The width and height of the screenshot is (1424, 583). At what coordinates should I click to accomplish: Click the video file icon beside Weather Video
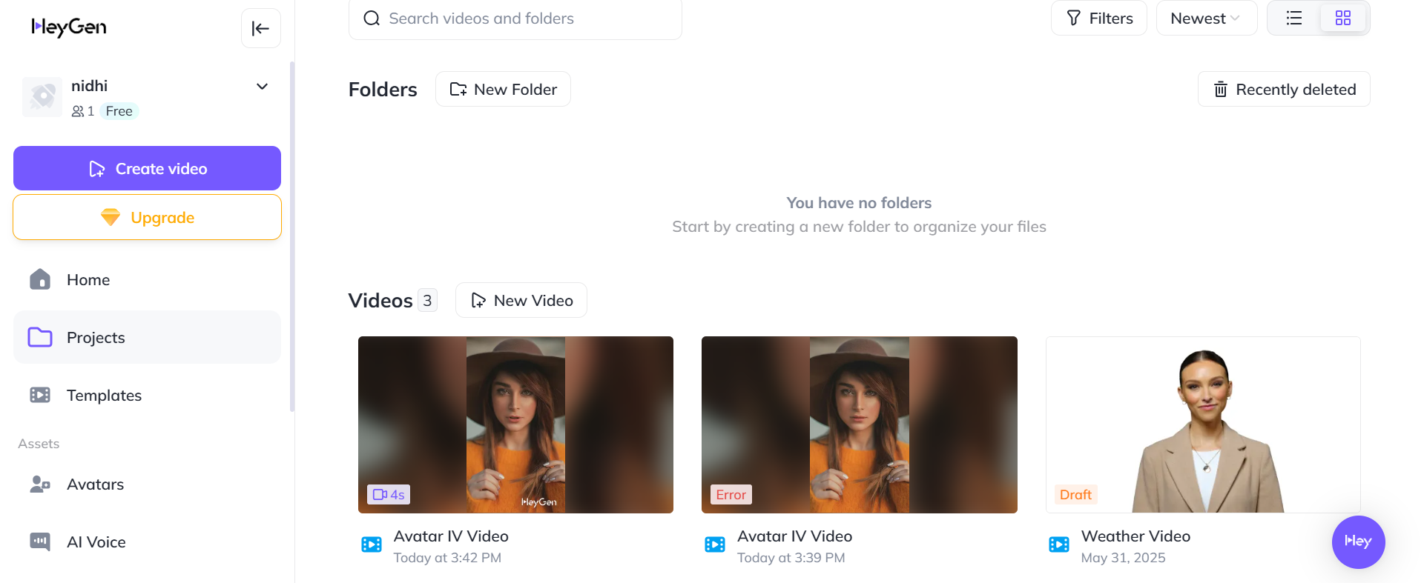tap(1059, 544)
